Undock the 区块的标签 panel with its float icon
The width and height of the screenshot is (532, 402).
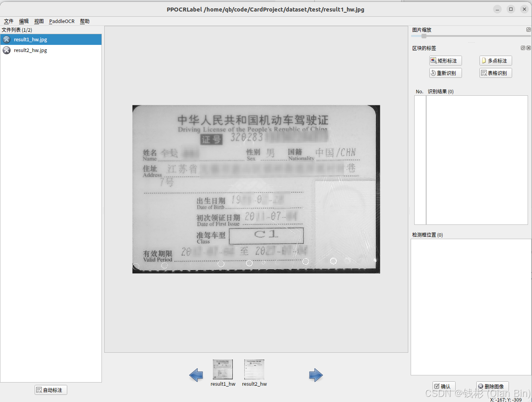pos(523,48)
